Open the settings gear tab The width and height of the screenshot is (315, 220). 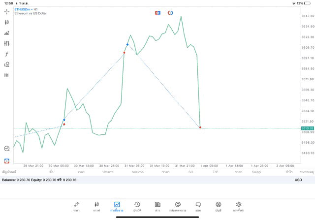239,206
